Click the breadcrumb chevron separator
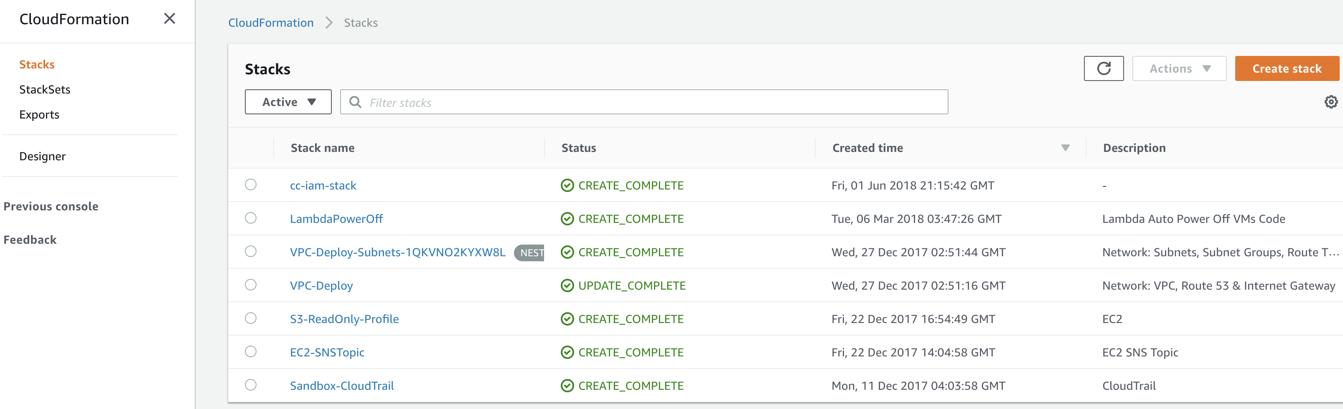1343x409 pixels. [x=329, y=23]
